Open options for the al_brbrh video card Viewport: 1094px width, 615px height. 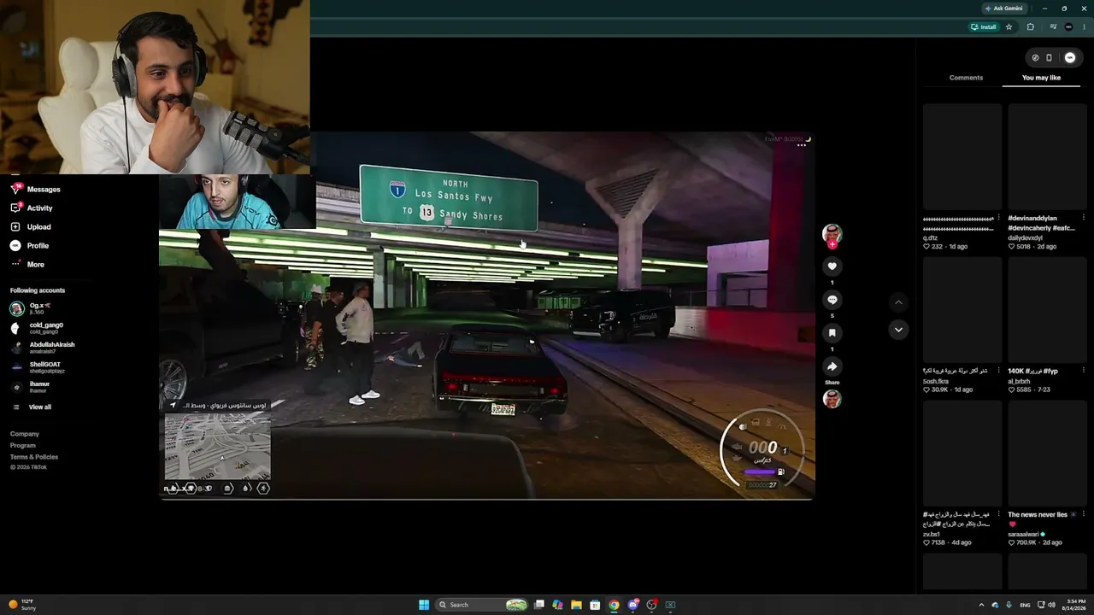[x=1084, y=371]
